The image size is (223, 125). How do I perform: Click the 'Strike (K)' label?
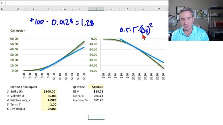16,92
